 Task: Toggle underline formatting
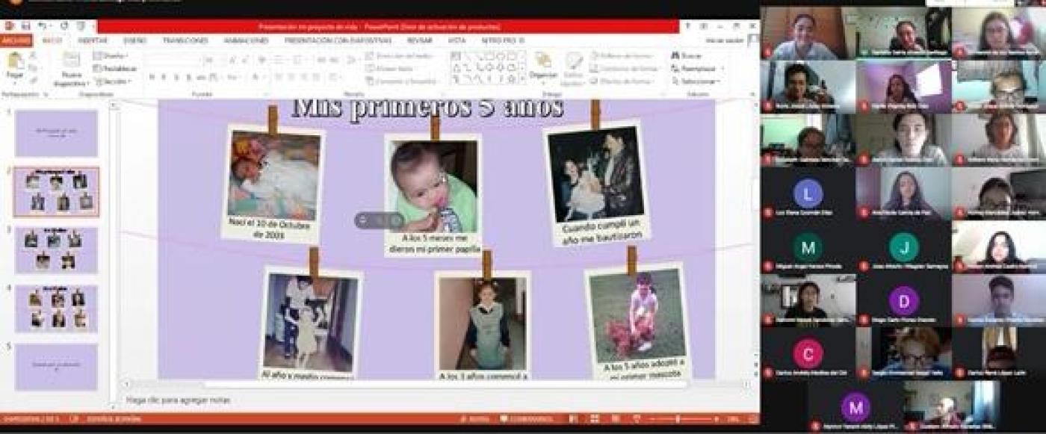point(176,77)
